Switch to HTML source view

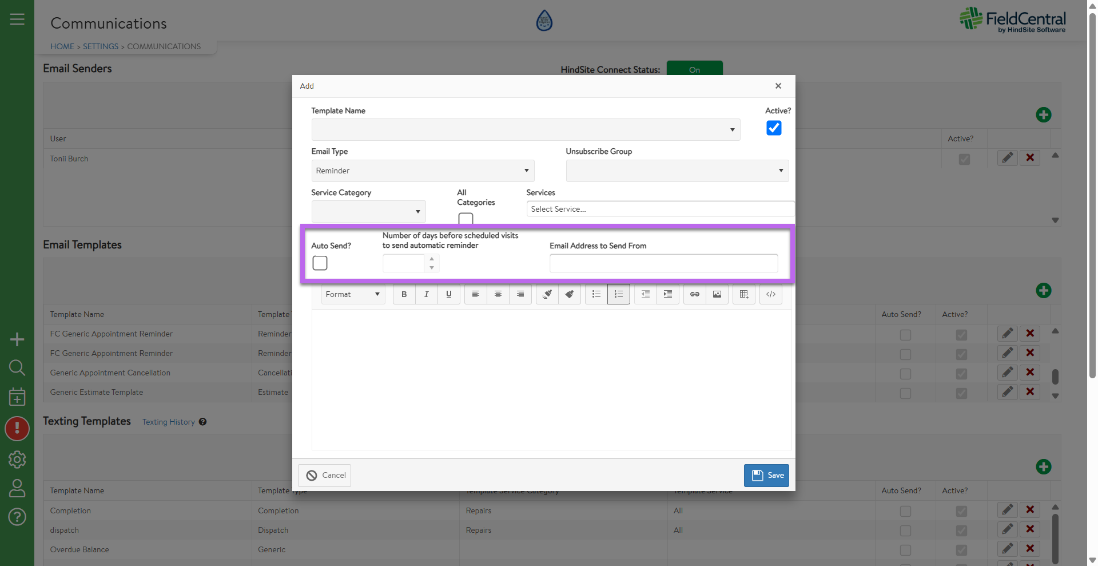tap(770, 294)
